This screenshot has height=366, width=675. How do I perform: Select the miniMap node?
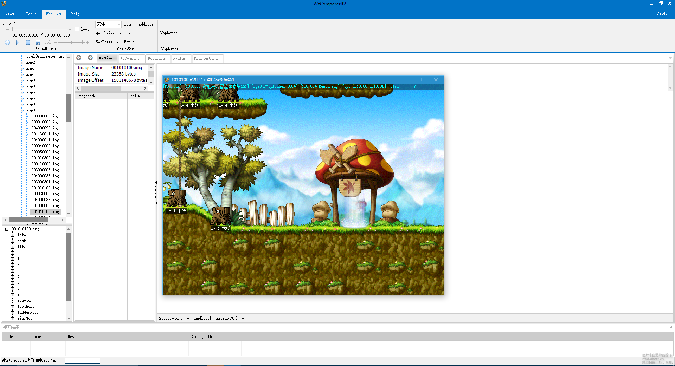pyautogui.click(x=25, y=319)
